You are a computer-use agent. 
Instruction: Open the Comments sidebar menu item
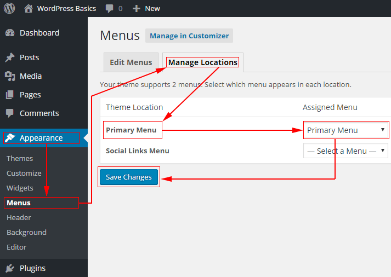point(39,113)
